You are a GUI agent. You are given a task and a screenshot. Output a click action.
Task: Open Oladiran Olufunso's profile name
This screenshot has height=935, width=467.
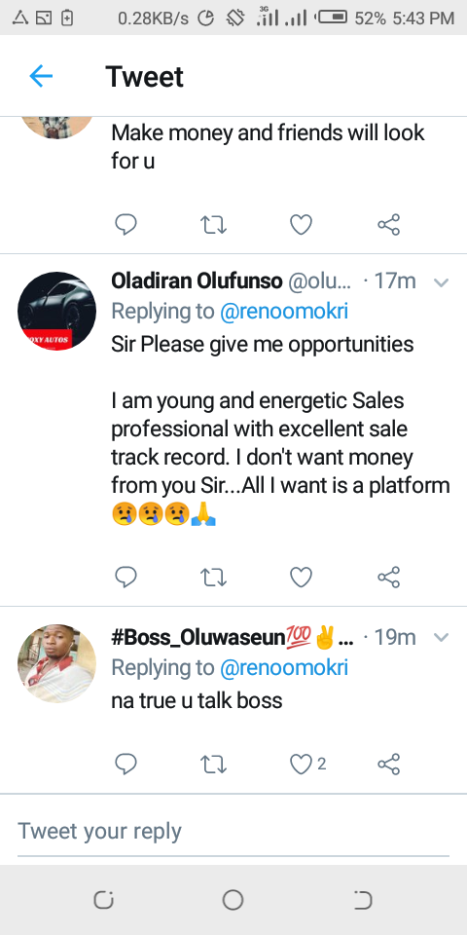(197, 280)
